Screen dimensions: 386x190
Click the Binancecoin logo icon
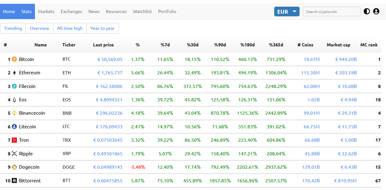click(14, 113)
